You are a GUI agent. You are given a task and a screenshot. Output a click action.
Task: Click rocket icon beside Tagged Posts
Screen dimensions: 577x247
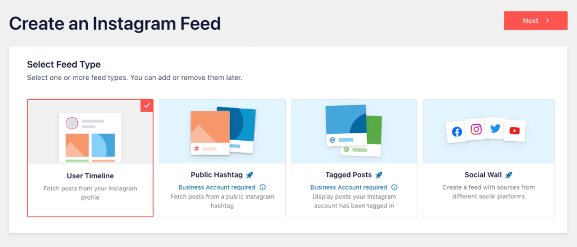point(379,175)
